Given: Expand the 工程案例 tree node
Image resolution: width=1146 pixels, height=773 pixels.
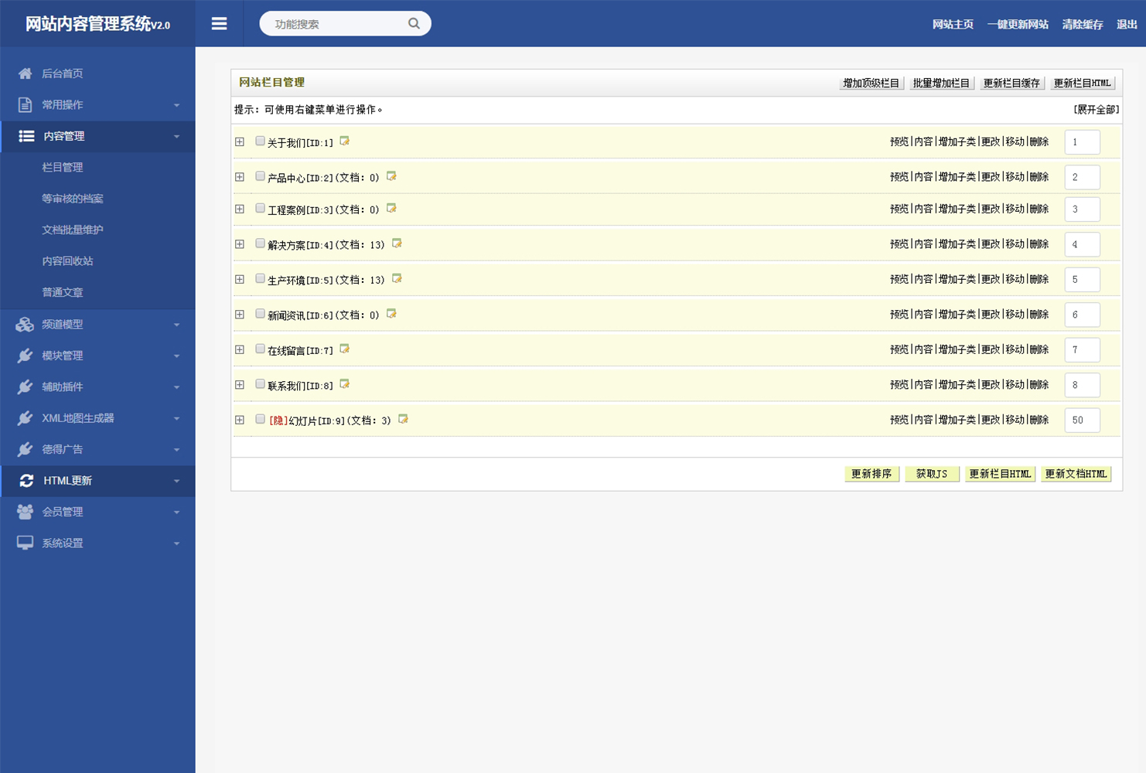Looking at the screenshot, I should pos(240,209).
